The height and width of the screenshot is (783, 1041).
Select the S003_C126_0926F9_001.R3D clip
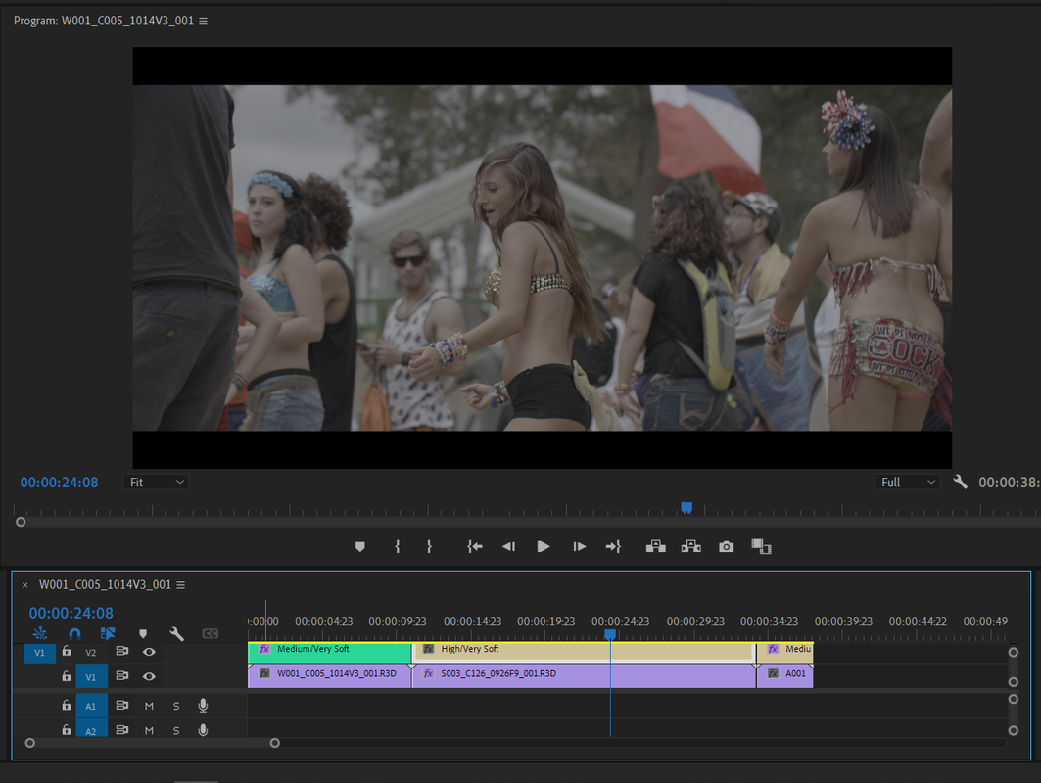(585, 674)
